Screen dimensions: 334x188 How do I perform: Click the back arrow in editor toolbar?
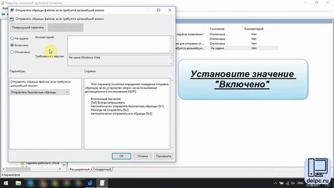coord(3,14)
